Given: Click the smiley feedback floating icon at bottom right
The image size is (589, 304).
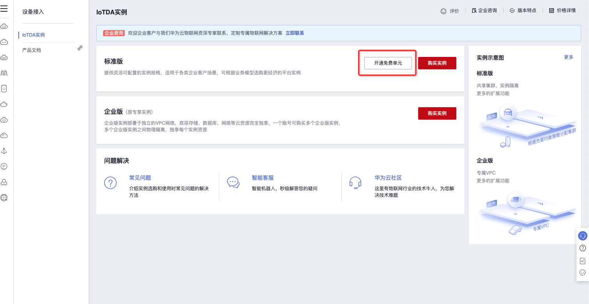Looking at the screenshot, I should tap(583, 273).
